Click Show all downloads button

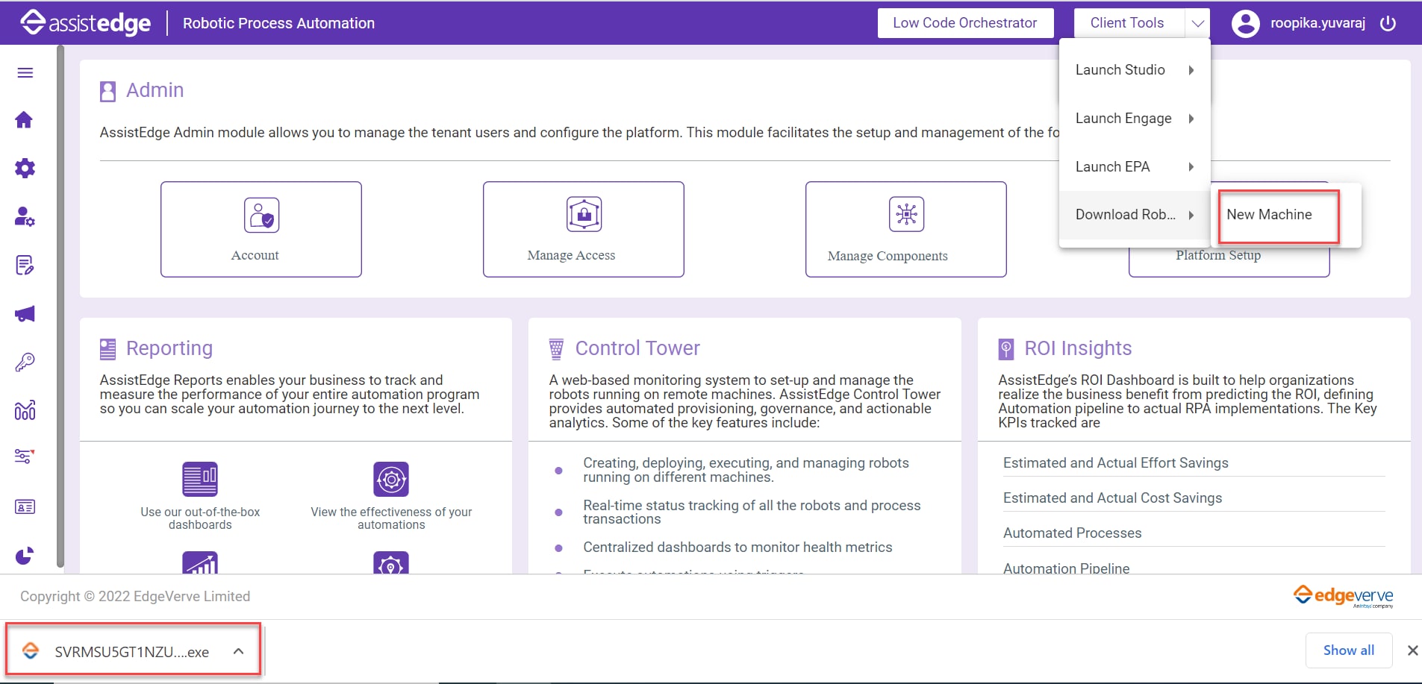pyautogui.click(x=1349, y=650)
